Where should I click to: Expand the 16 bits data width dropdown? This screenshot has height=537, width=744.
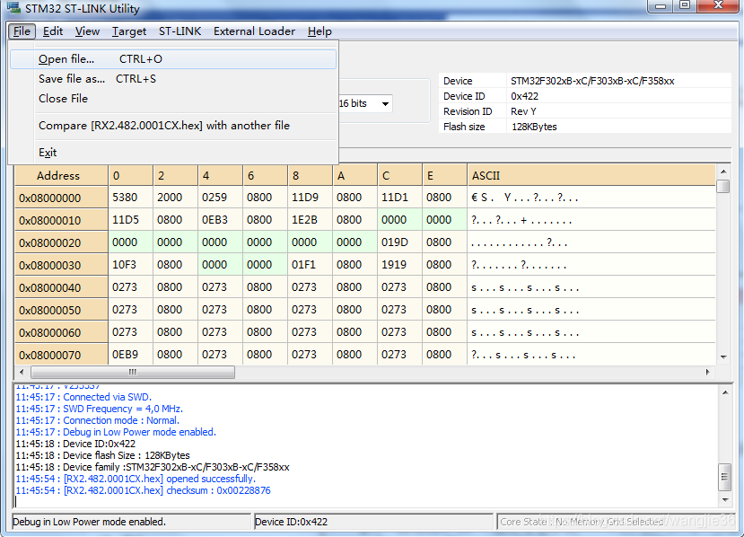pyautogui.click(x=385, y=104)
